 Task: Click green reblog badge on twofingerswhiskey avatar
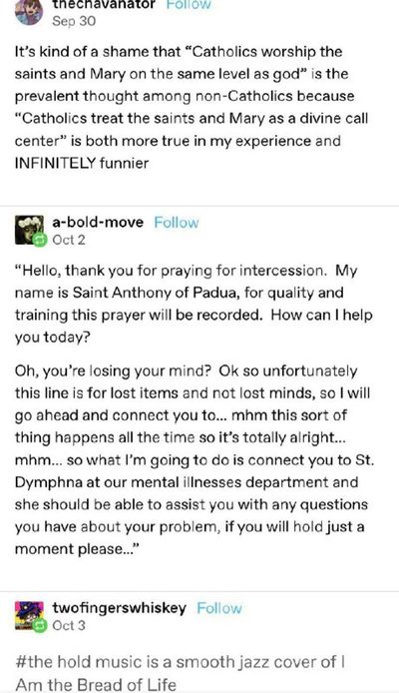39,625
